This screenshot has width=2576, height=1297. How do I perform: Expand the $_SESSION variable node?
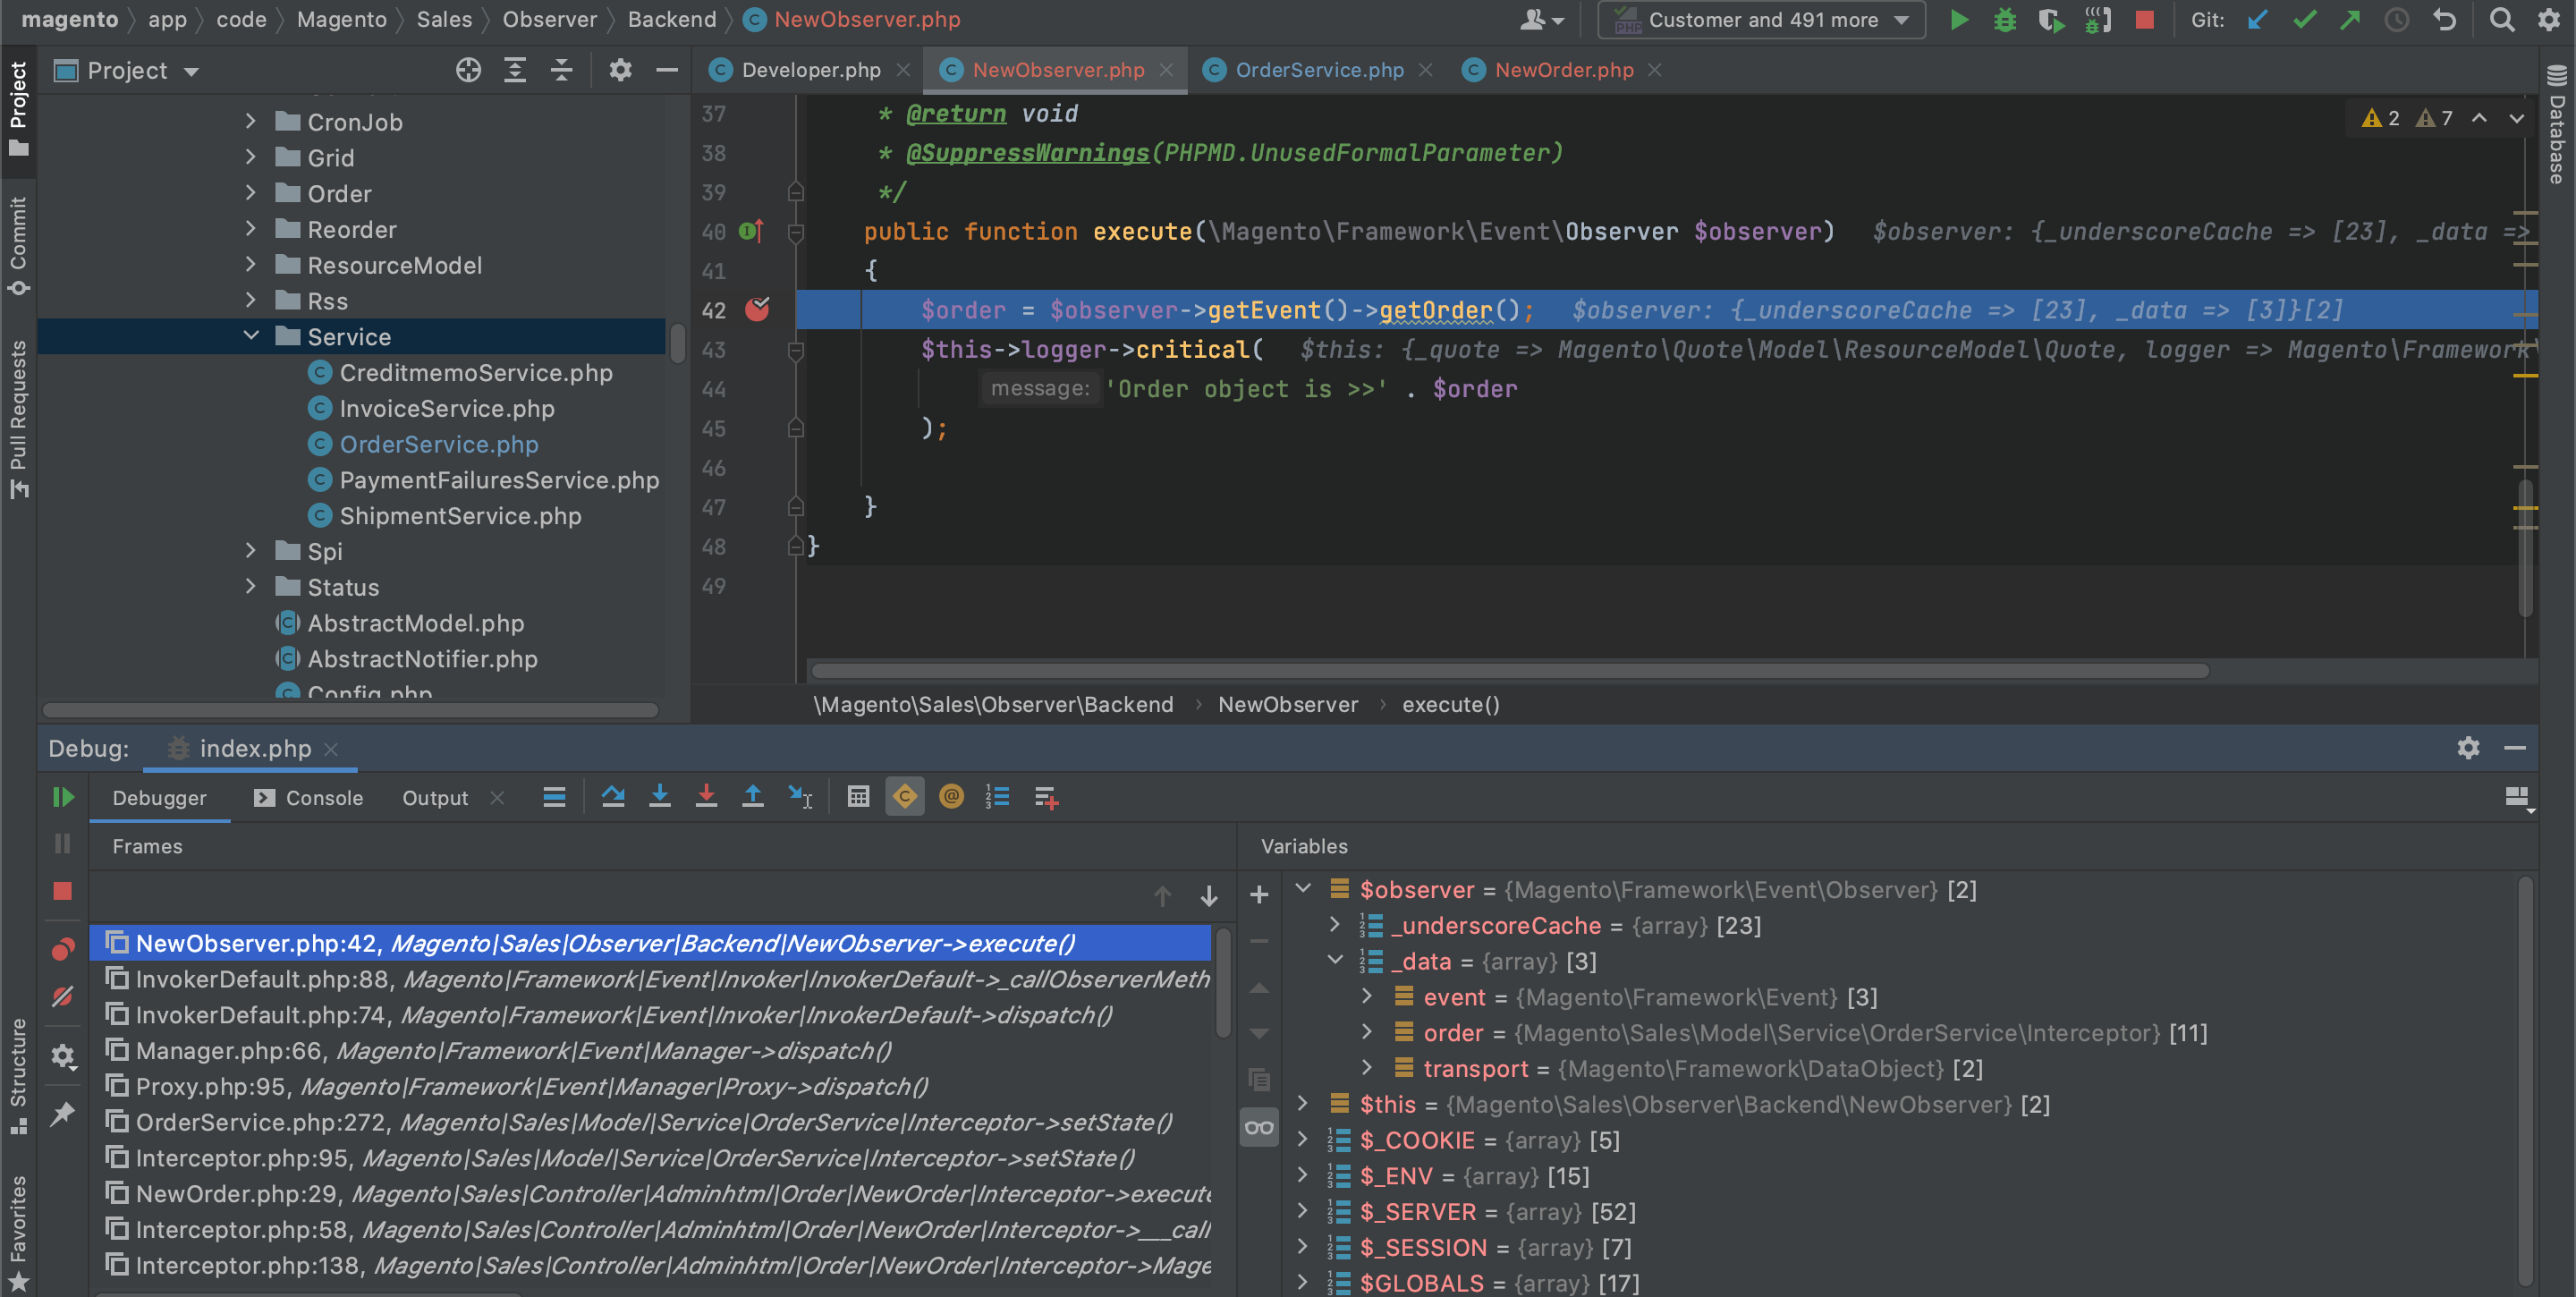[1302, 1247]
